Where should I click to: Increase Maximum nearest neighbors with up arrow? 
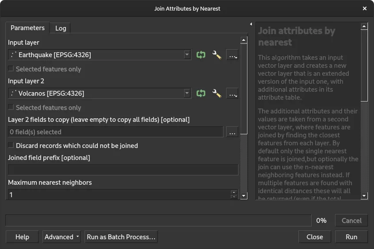click(234, 192)
